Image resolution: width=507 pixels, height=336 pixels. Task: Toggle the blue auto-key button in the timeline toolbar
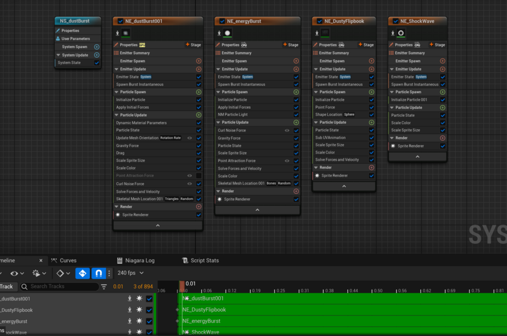click(83, 274)
